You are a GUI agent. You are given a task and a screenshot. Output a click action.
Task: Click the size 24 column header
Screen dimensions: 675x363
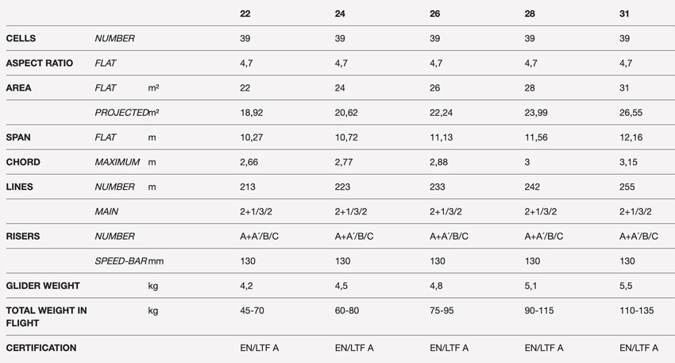point(340,14)
